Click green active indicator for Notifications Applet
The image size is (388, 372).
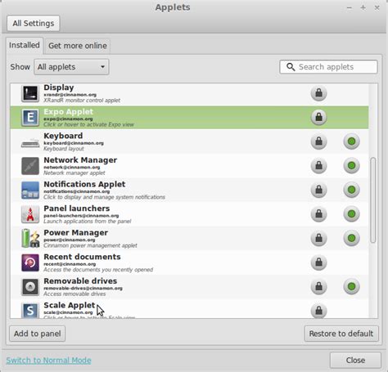pyautogui.click(x=351, y=190)
